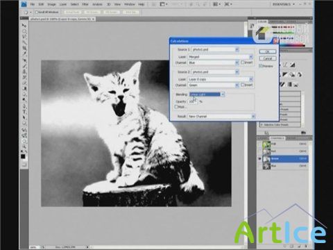Toggle visibility of Red channel
Viewport: 333px width, 250px height.
pos(259,151)
